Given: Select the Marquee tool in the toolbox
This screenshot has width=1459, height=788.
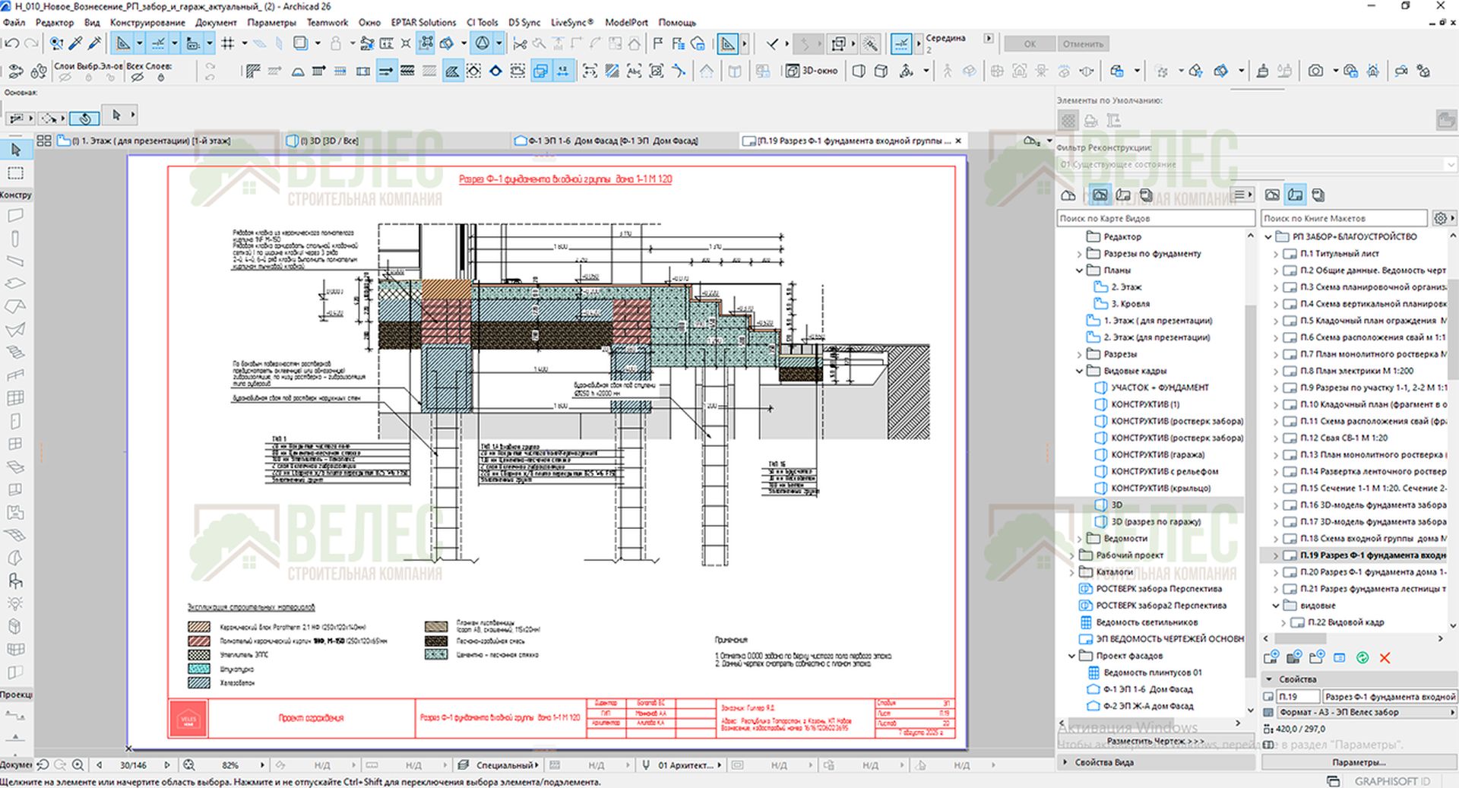Looking at the screenshot, I should (x=15, y=173).
